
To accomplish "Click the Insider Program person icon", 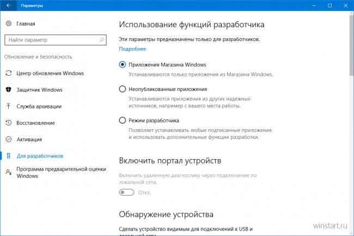I will coord(9,172).
